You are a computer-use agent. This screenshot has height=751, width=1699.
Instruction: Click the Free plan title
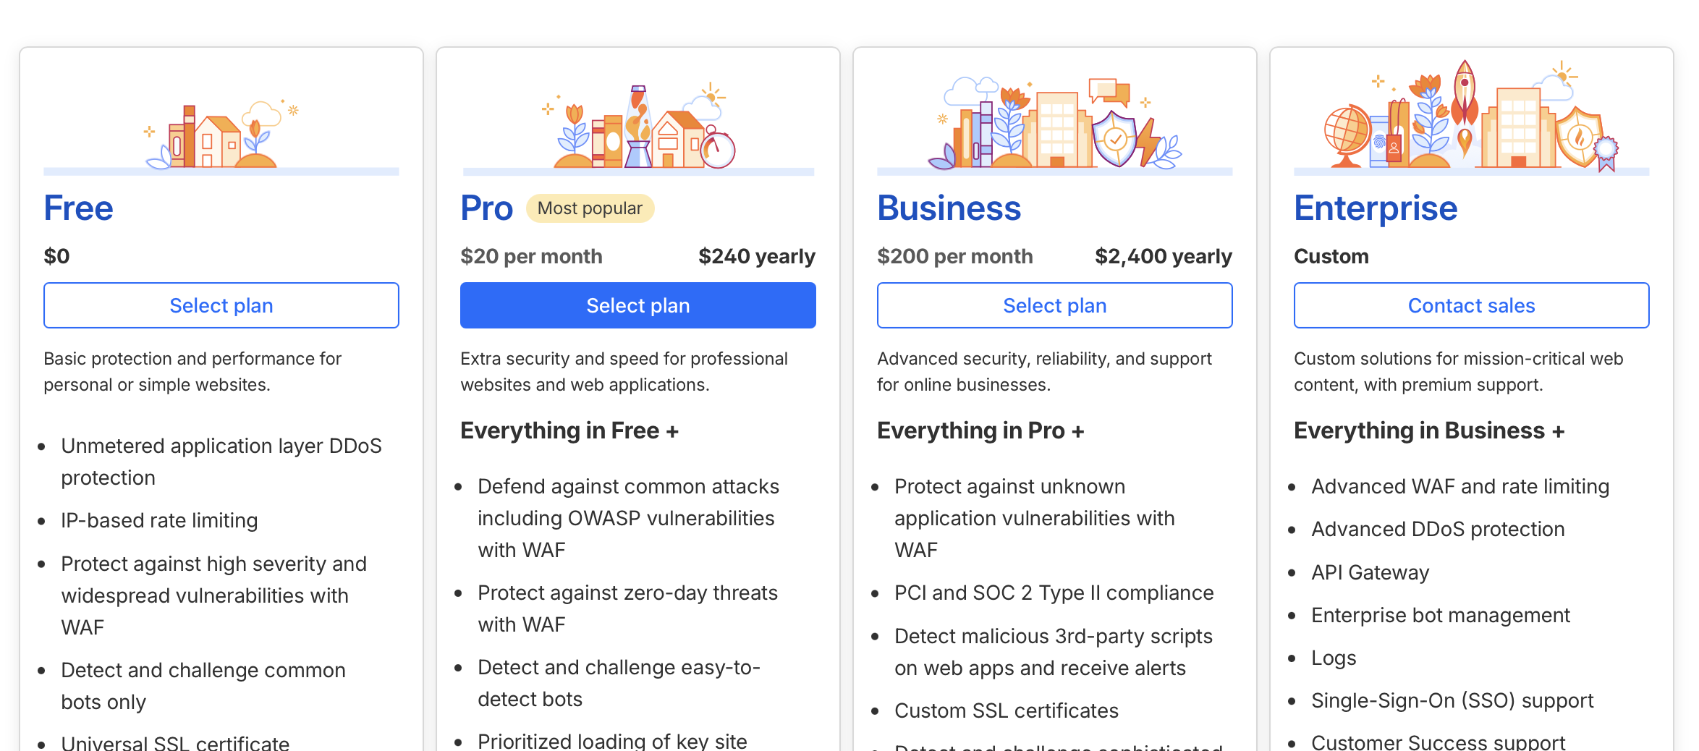(78, 208)
